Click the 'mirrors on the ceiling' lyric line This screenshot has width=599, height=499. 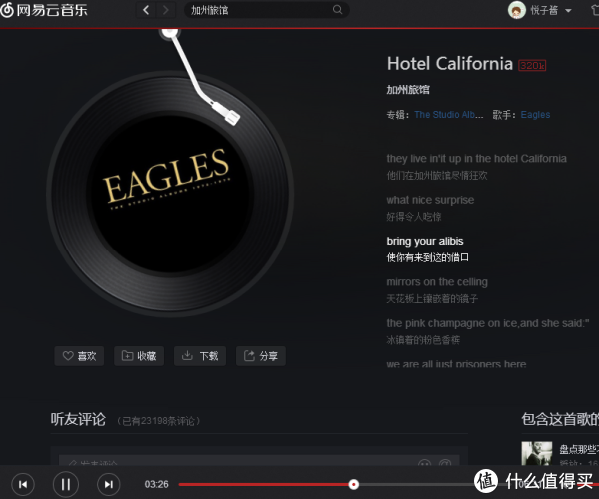(437, 282)
